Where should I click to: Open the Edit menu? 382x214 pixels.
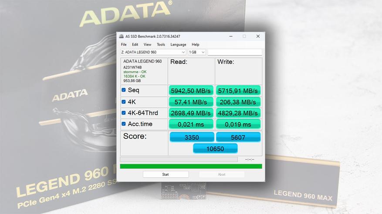pos(135,44)
